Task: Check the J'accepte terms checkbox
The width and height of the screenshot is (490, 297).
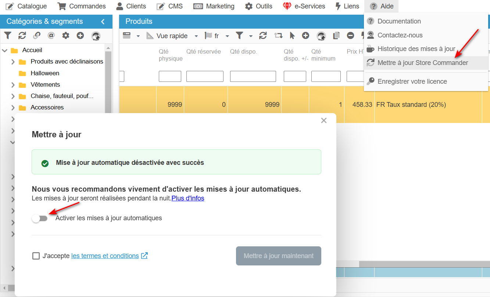Action: 36,256
